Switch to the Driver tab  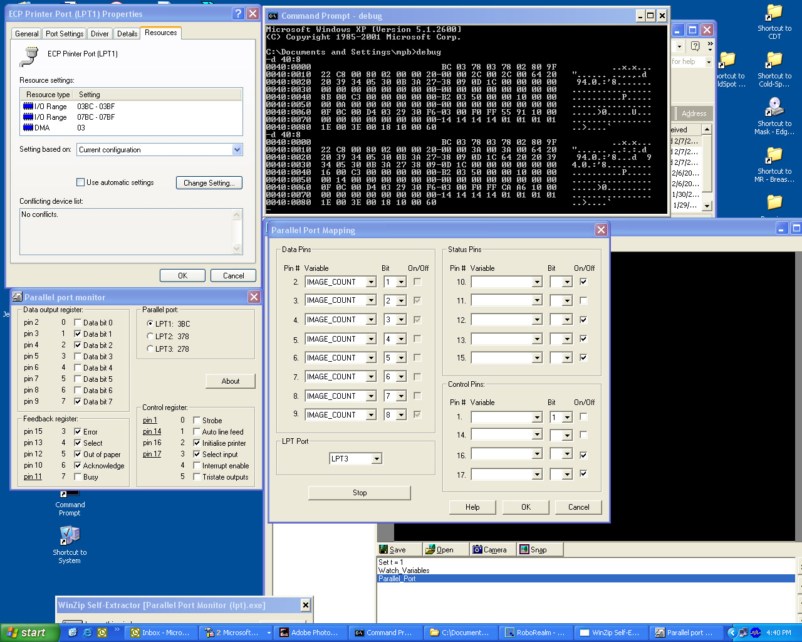(100, 34)
